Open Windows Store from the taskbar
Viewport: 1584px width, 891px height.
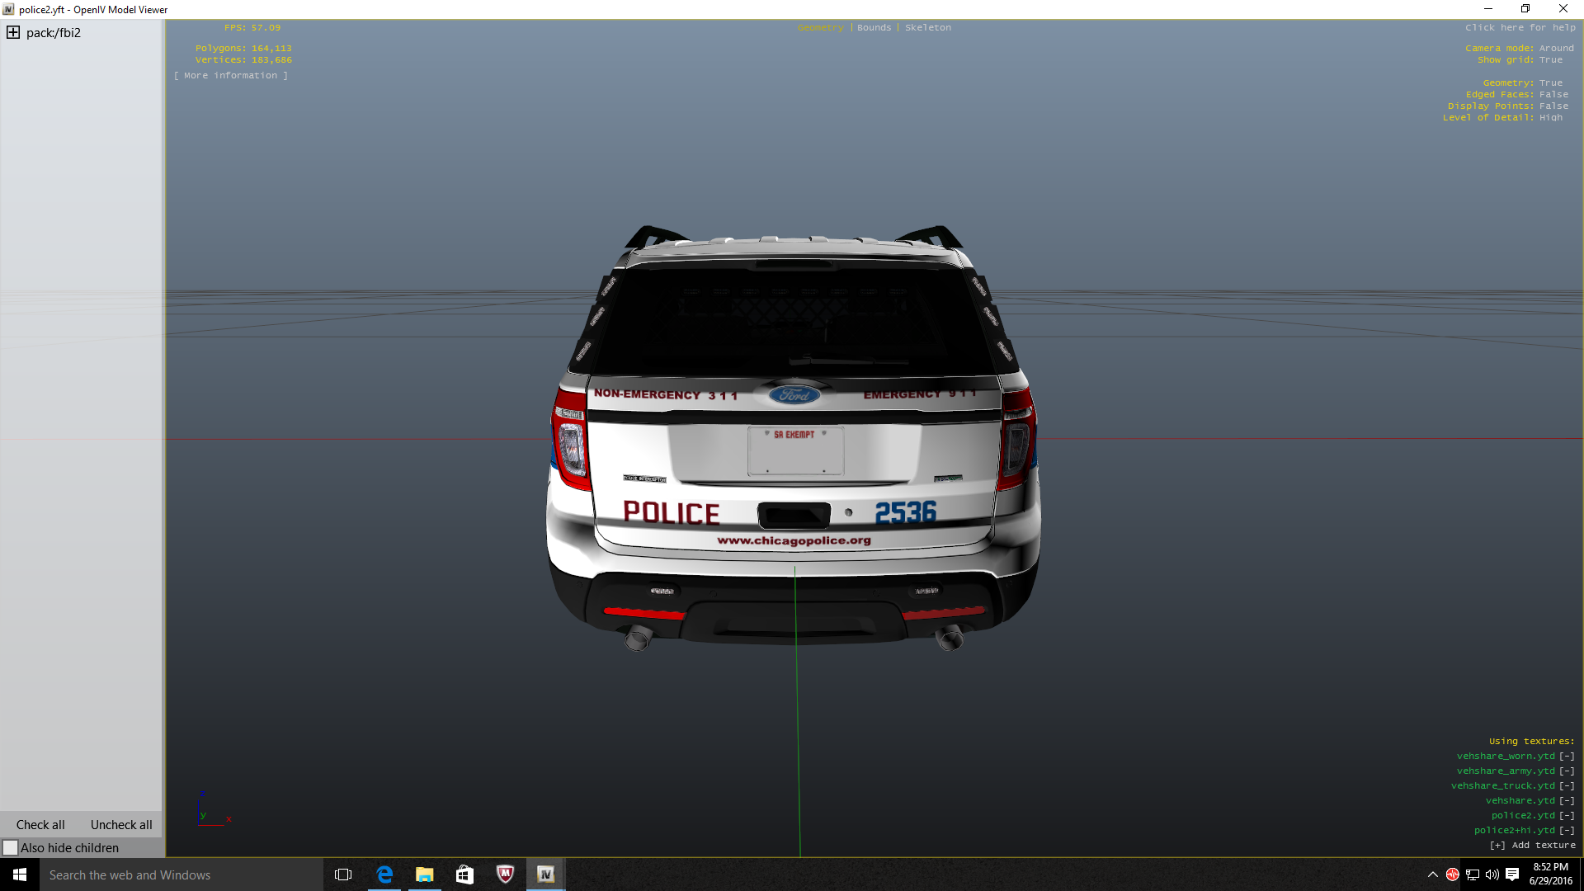pos(464,874)
